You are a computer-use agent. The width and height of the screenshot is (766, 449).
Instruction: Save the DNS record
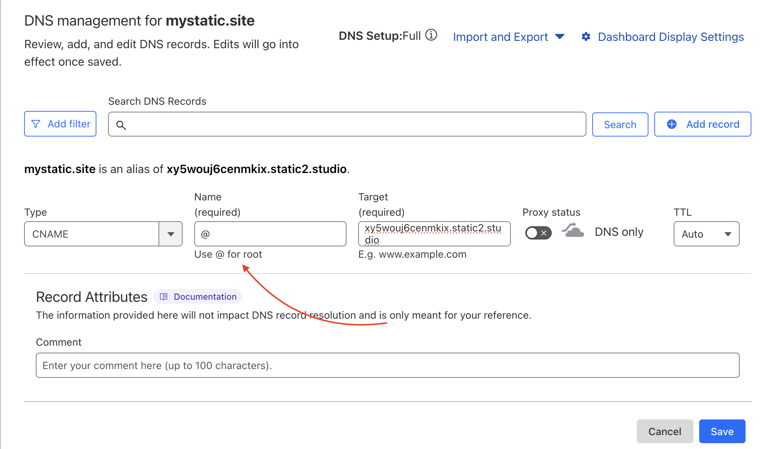(x=722, y=431)
